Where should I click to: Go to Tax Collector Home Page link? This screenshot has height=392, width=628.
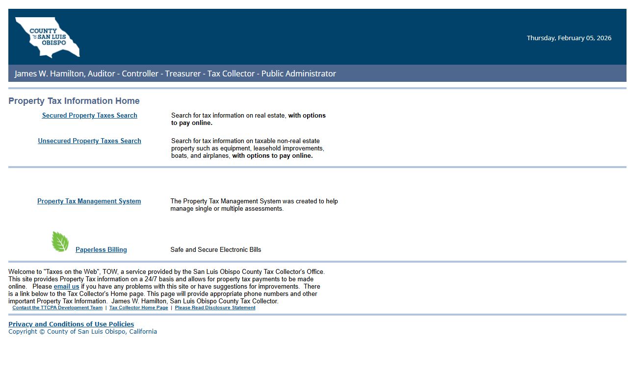138,308
